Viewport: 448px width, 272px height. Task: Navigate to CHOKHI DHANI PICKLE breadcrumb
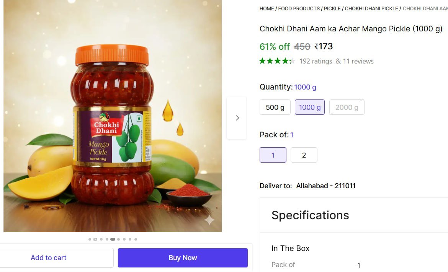click(371, 8)
